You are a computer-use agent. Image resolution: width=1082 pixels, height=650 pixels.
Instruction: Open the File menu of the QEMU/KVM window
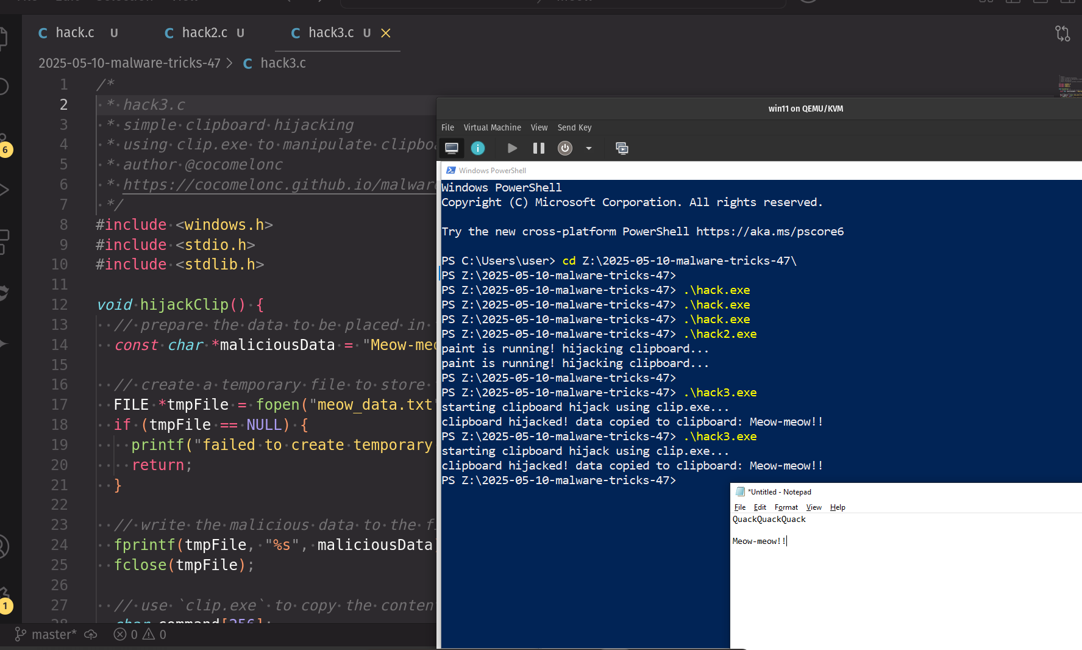447,127
